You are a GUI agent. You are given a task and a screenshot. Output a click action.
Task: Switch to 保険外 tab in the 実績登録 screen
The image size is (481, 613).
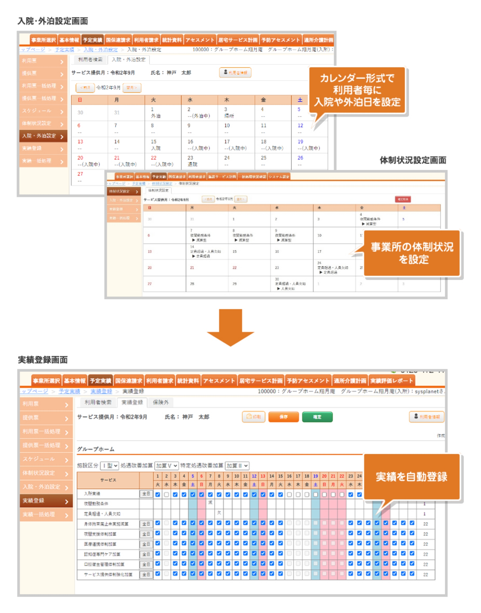pyautogui.click(x=161, y=402)
